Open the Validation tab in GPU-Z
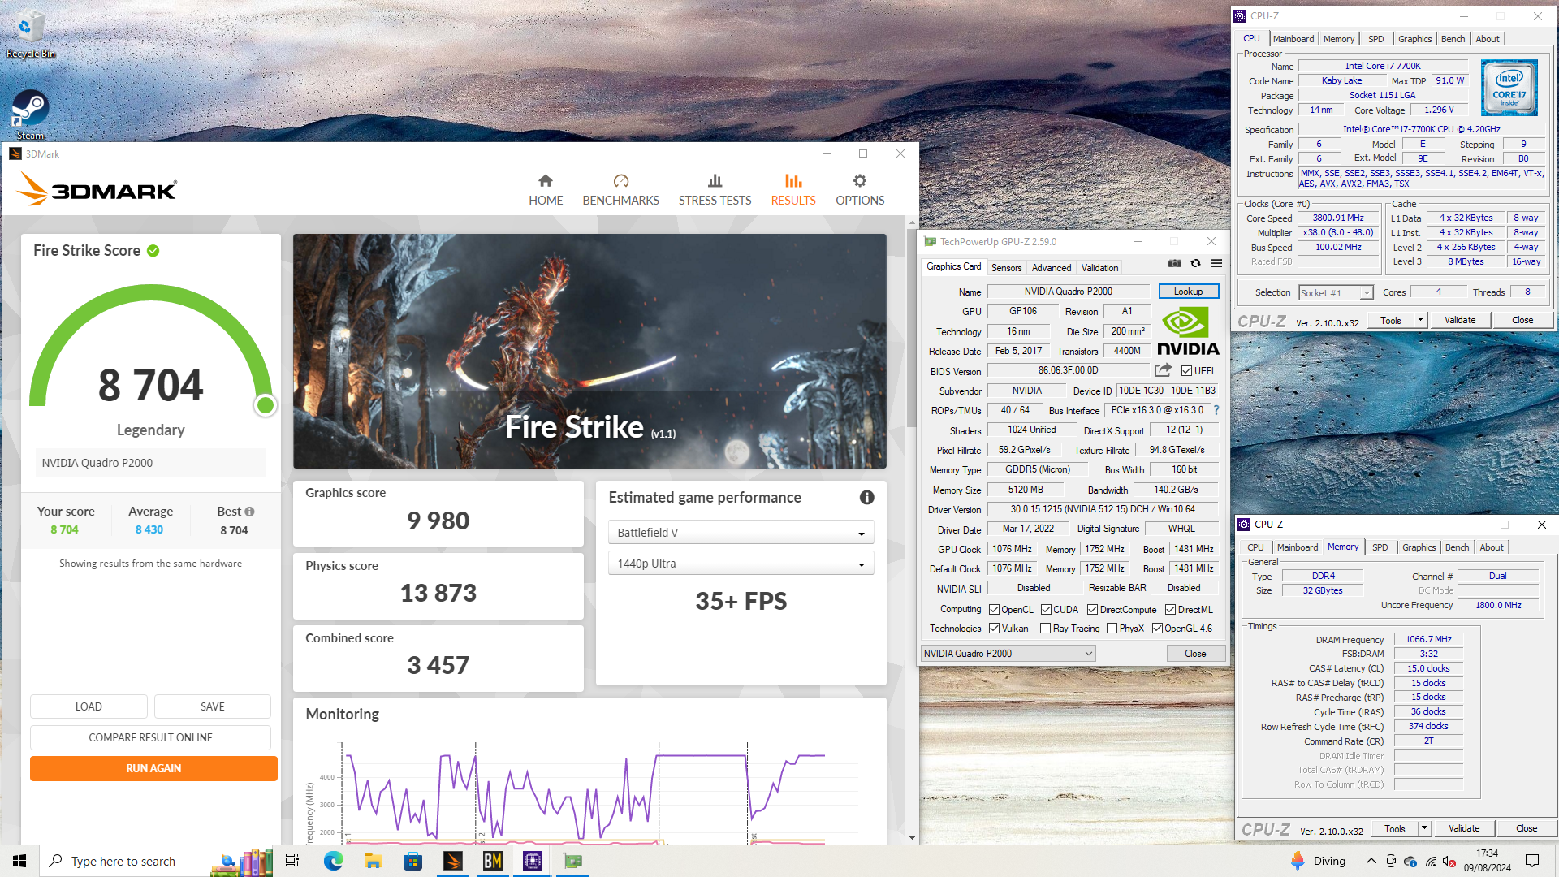 pos(1099,267)
